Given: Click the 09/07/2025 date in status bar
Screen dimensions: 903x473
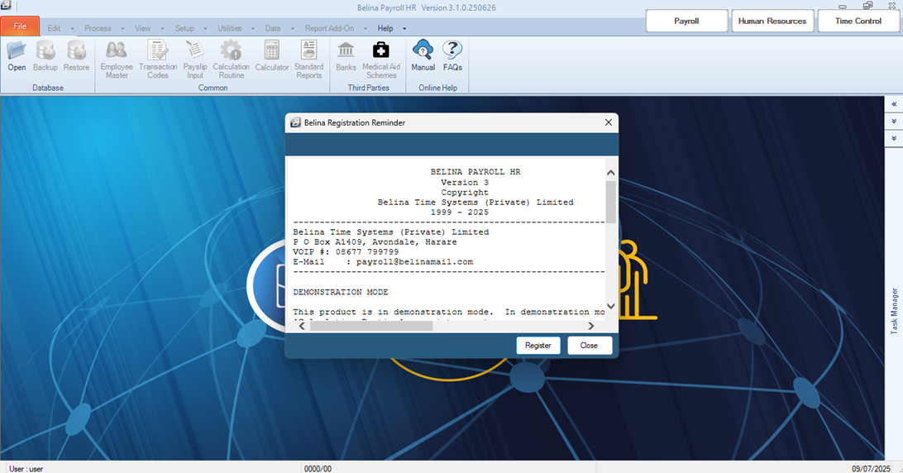Looking at the screenshot, I should pos(871,469).
